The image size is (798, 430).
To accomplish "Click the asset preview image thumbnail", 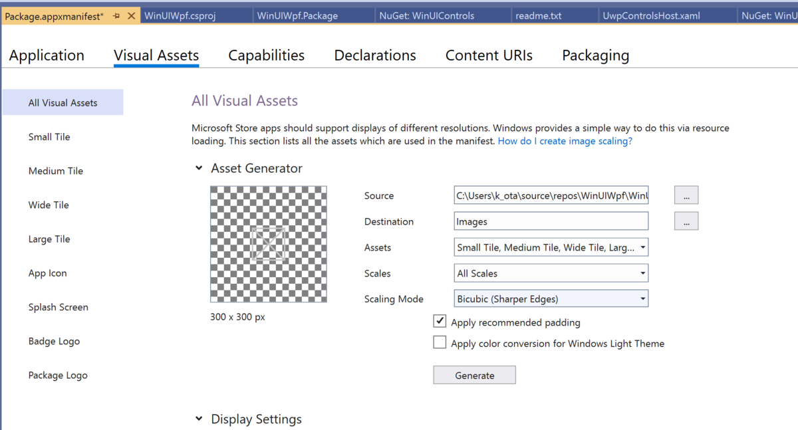I will click(268, 244).
